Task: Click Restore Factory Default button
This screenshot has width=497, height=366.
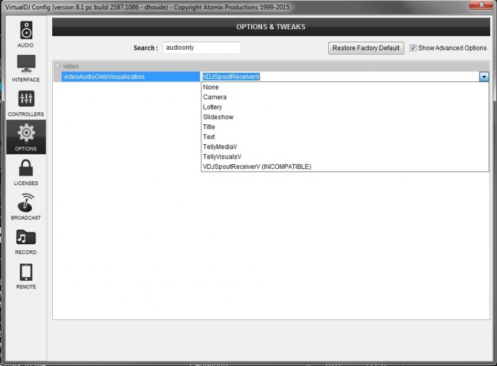Action: coord(366,48)
